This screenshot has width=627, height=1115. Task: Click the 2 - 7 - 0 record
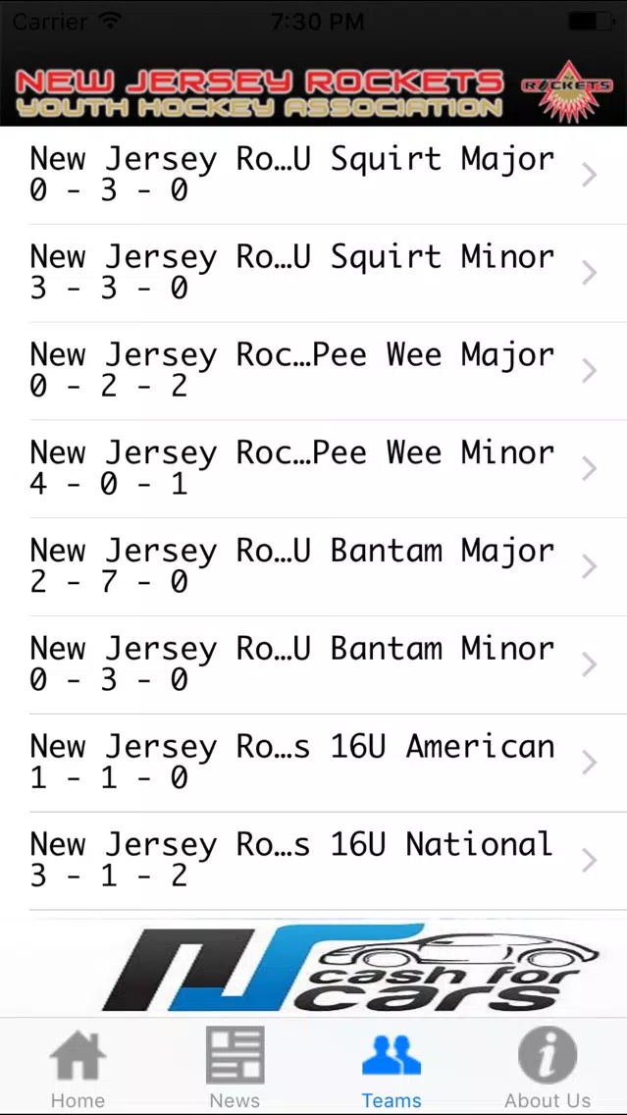point(109,582)
